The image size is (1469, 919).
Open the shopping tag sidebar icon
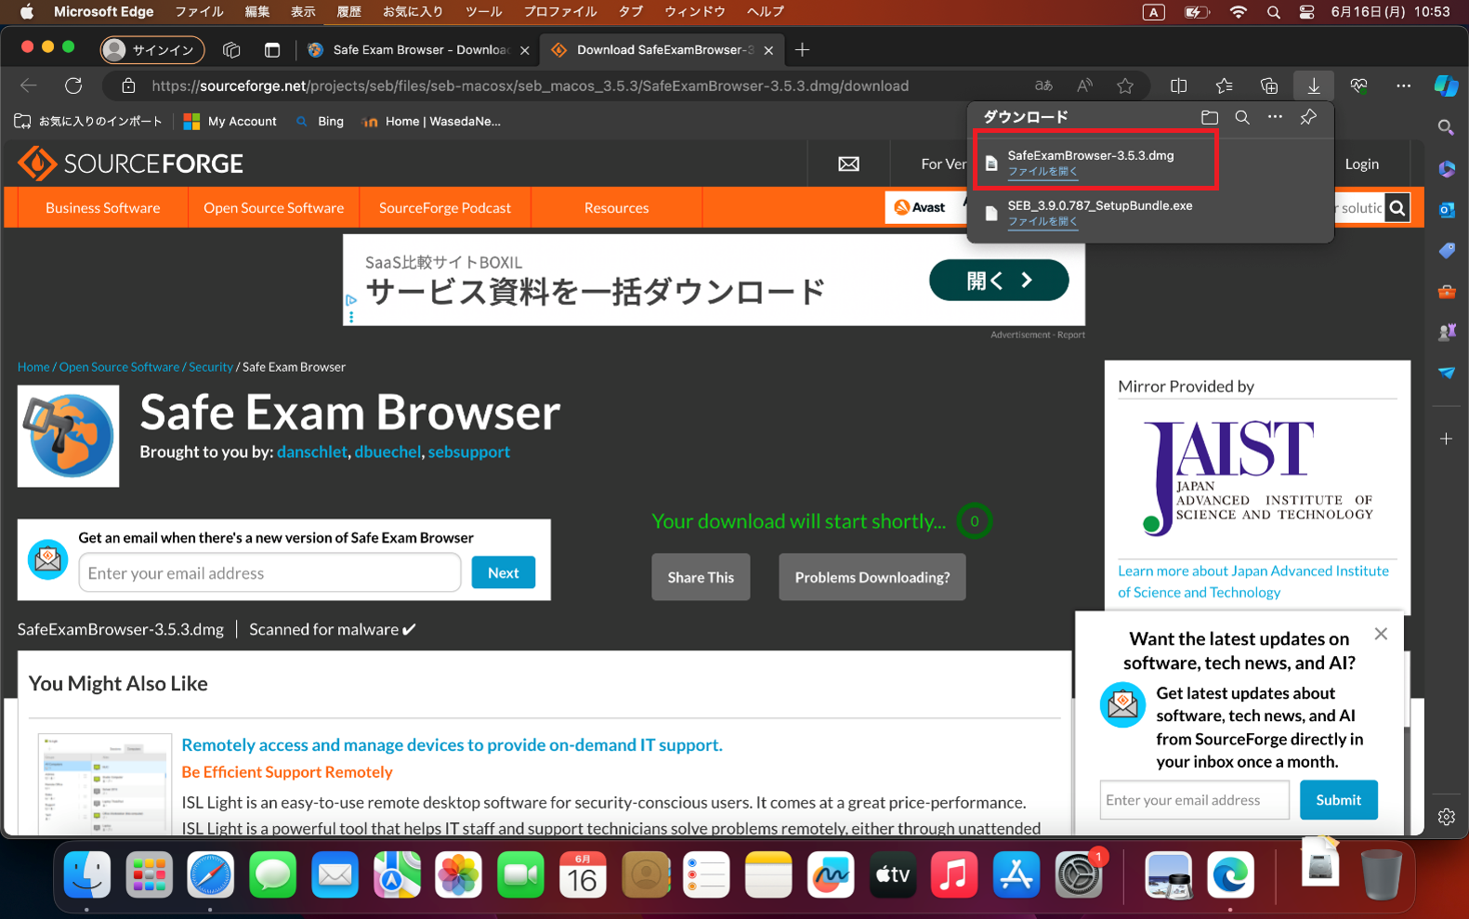pos(1446,250)
